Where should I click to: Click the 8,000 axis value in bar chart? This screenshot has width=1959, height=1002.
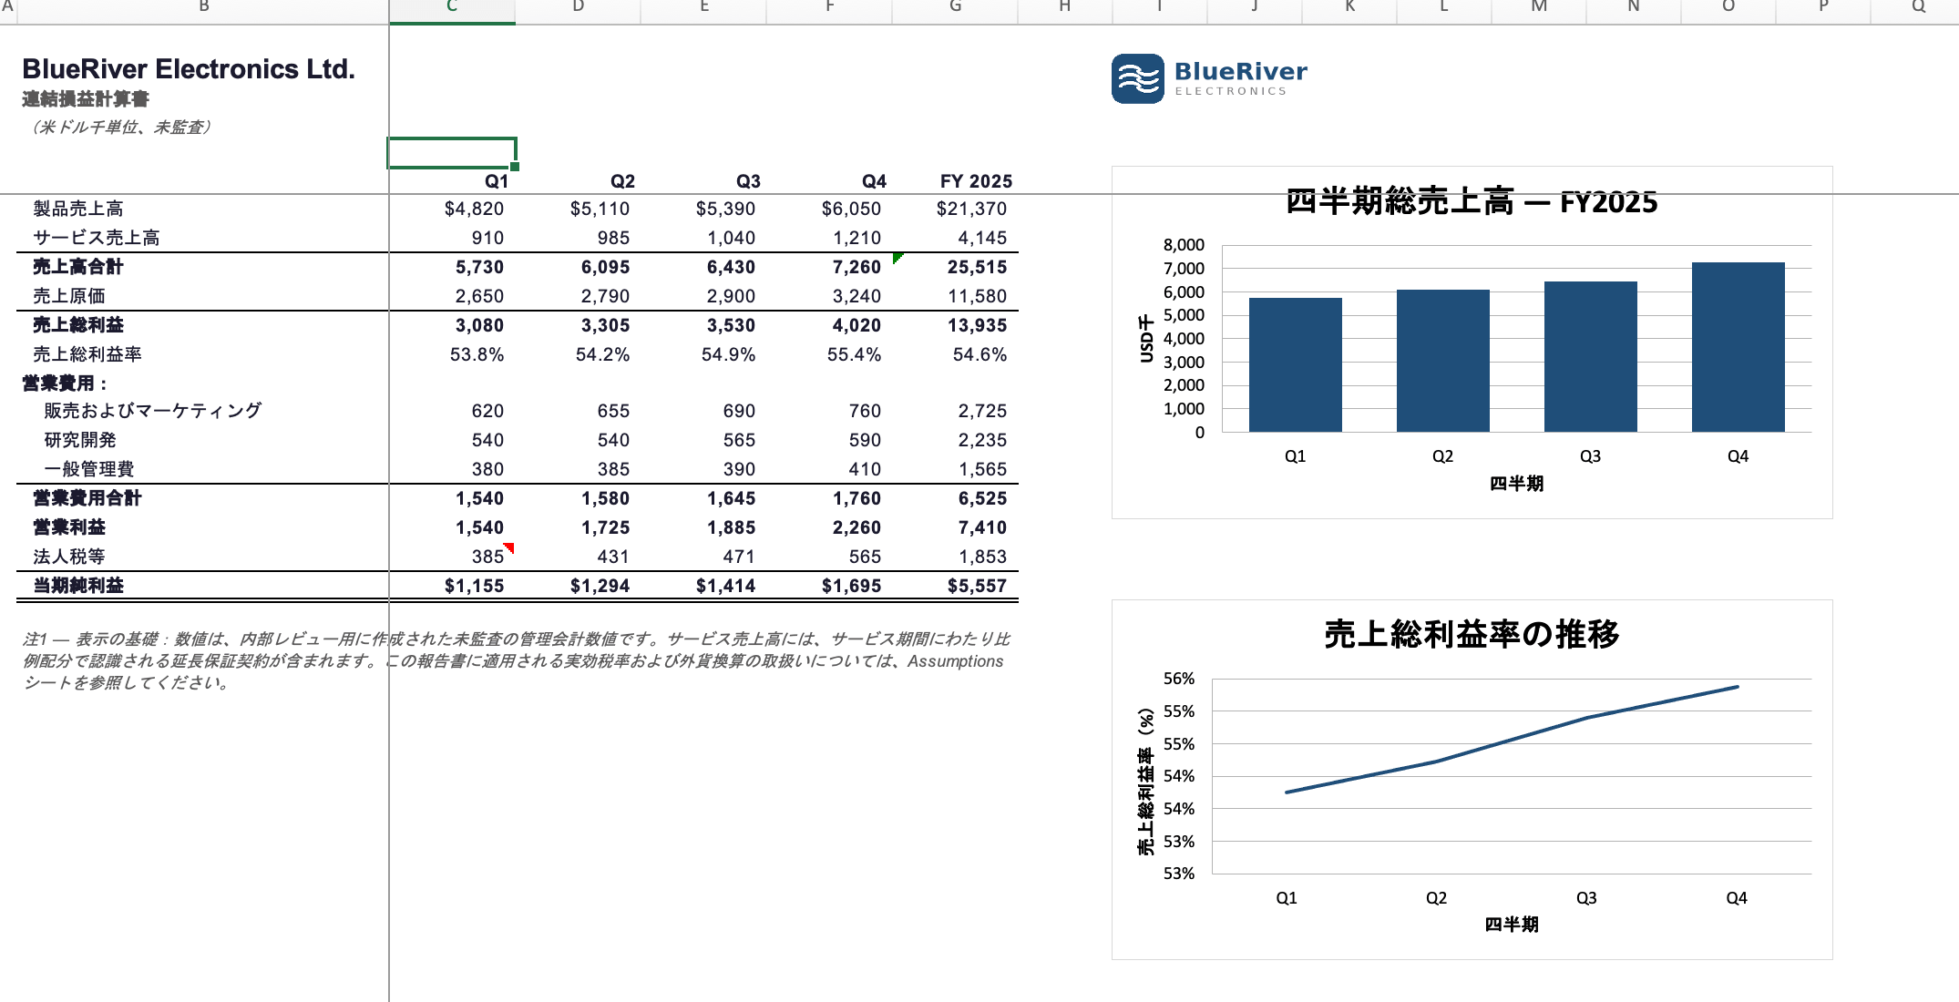point(1184,245)
